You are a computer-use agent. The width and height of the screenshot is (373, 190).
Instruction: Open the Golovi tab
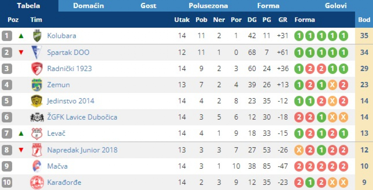pyautogui.click(x=336, y=6)
